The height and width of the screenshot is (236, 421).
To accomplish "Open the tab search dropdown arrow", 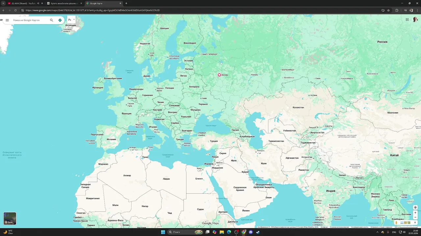I will point(3,3).
